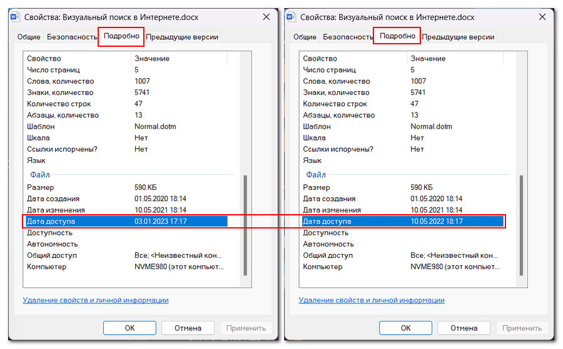Close the left properties dialog
This screenshot has width=563, height=349.
point(266,17)
